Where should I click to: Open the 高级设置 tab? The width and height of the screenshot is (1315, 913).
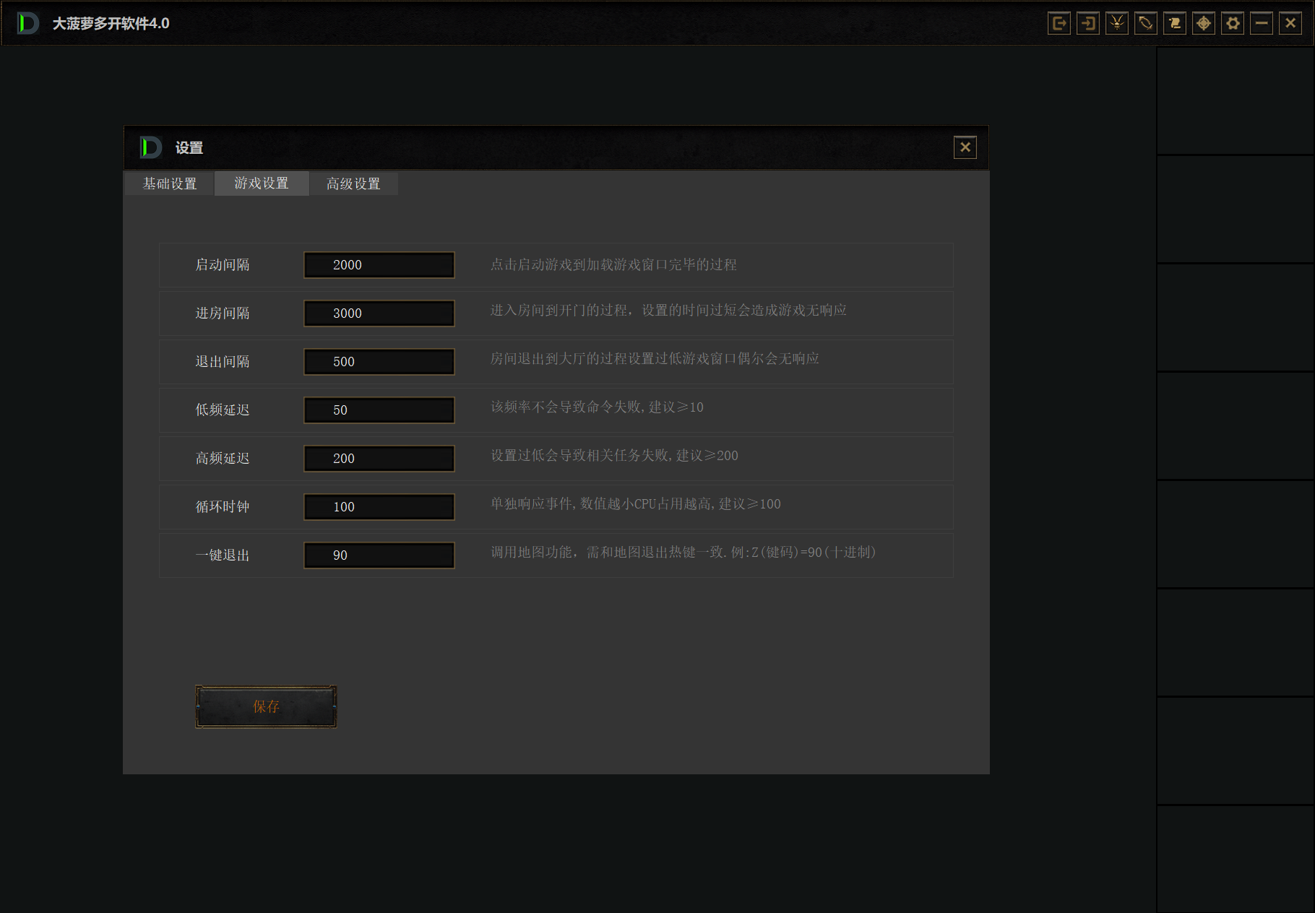pos(353,183)
